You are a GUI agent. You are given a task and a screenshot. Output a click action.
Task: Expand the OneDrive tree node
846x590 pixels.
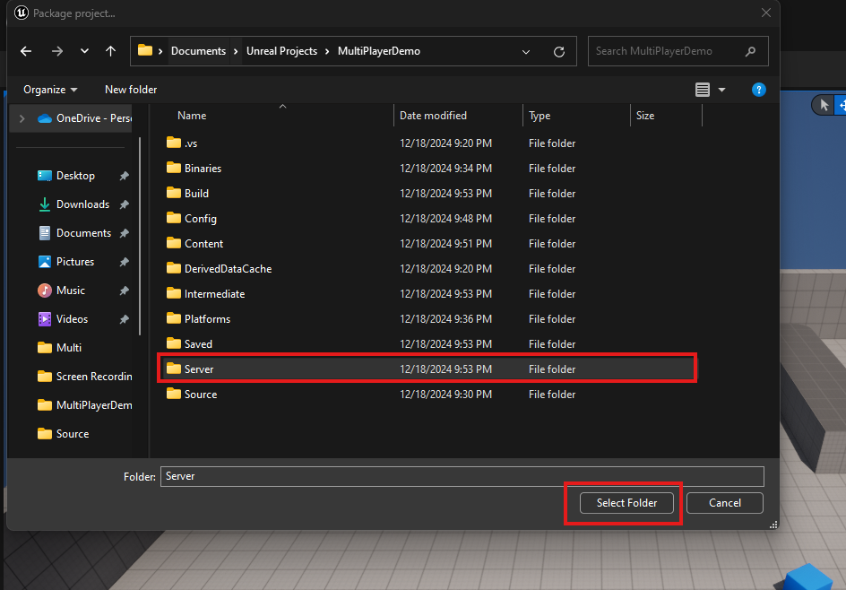point(22,118)
